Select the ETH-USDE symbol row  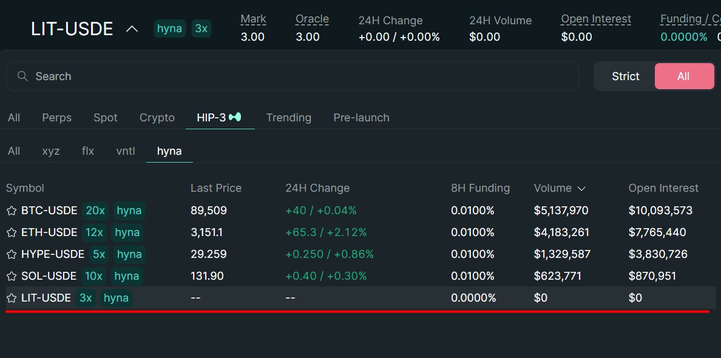tap(361, 232)
